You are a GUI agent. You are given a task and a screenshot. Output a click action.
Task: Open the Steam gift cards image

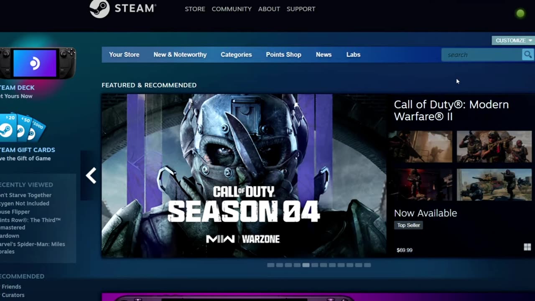point(23,127)
